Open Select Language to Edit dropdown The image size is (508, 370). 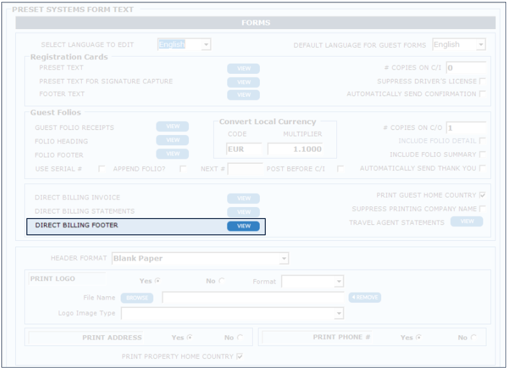185,45
